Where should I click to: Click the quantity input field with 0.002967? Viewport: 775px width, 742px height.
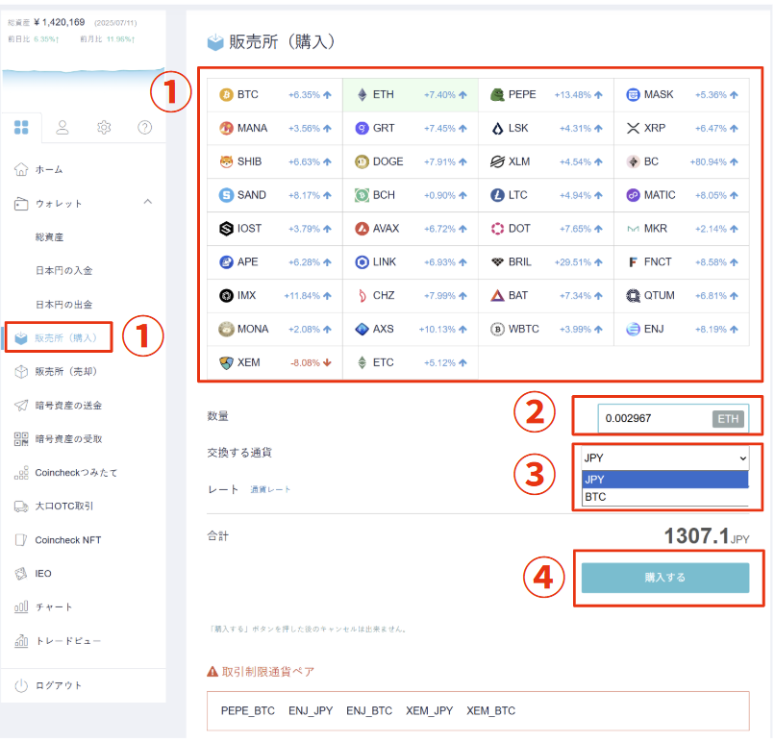tap(673, 418)
